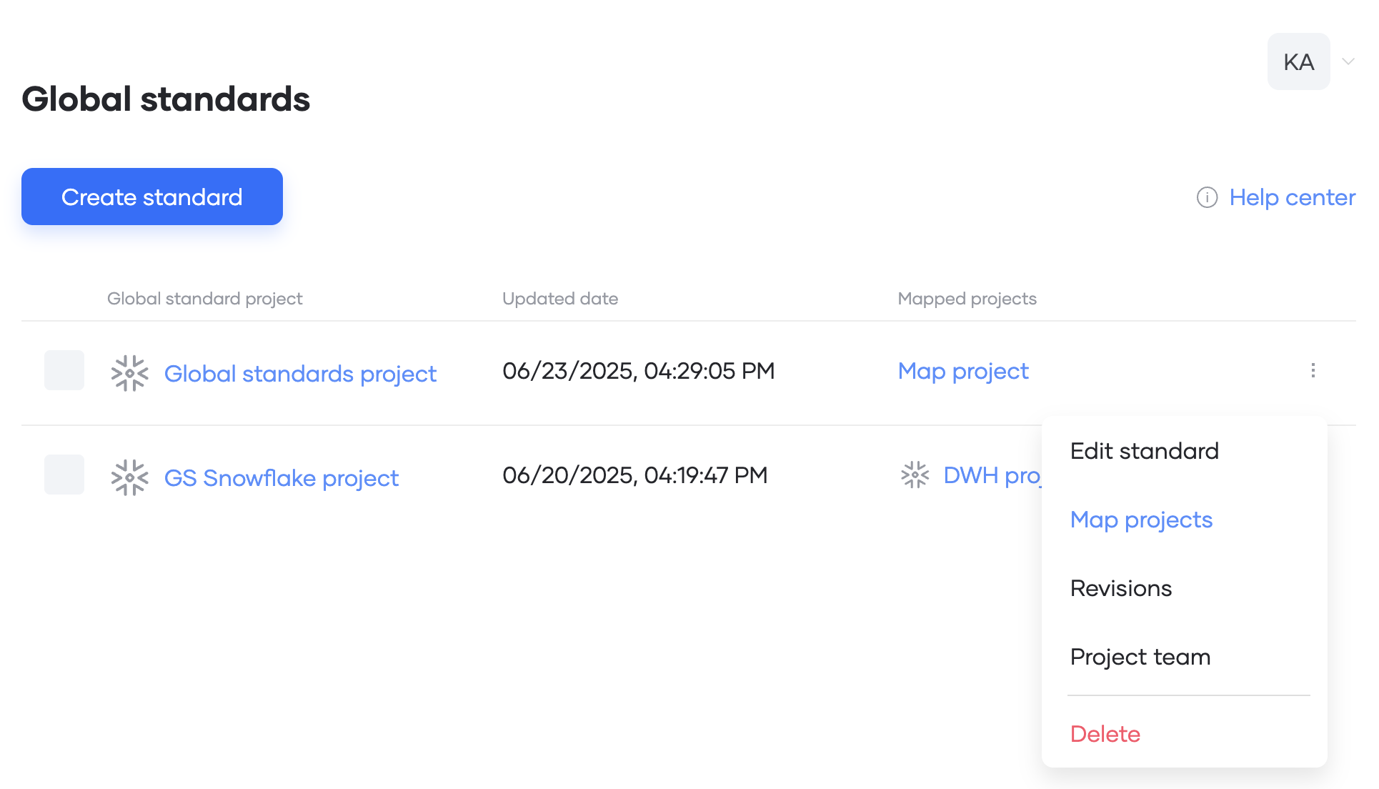Select Project team menu entry
Viewport: 1379px width, 789px height.
click(x=1140, y=657)
